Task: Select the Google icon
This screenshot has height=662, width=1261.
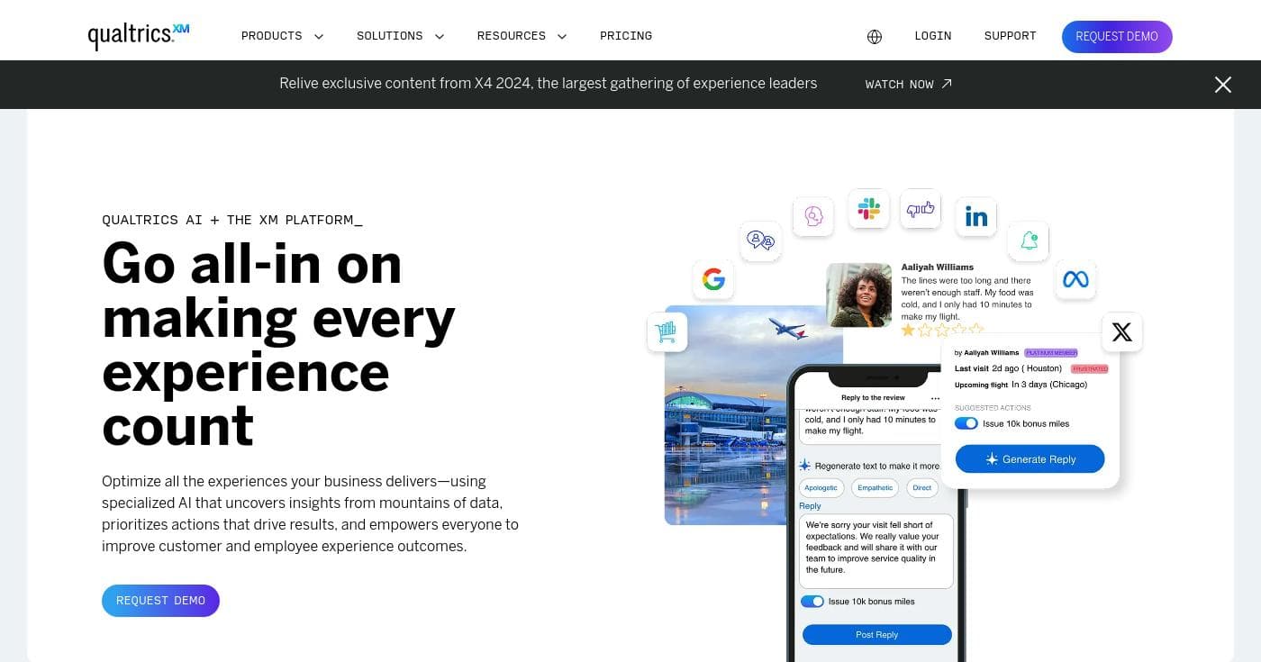Action: [x=713, y=279]
